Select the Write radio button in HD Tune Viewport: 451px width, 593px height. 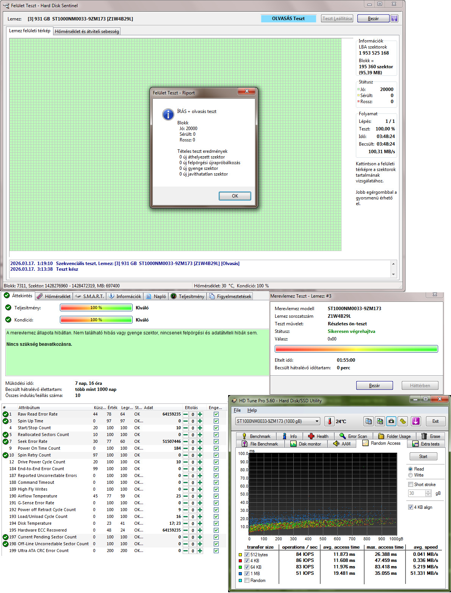[x=410, y=475]
